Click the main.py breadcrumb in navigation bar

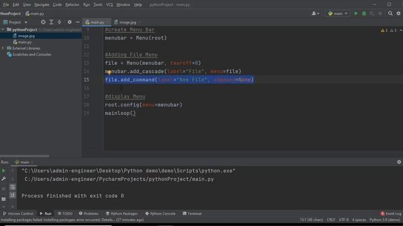pos(35,14)
